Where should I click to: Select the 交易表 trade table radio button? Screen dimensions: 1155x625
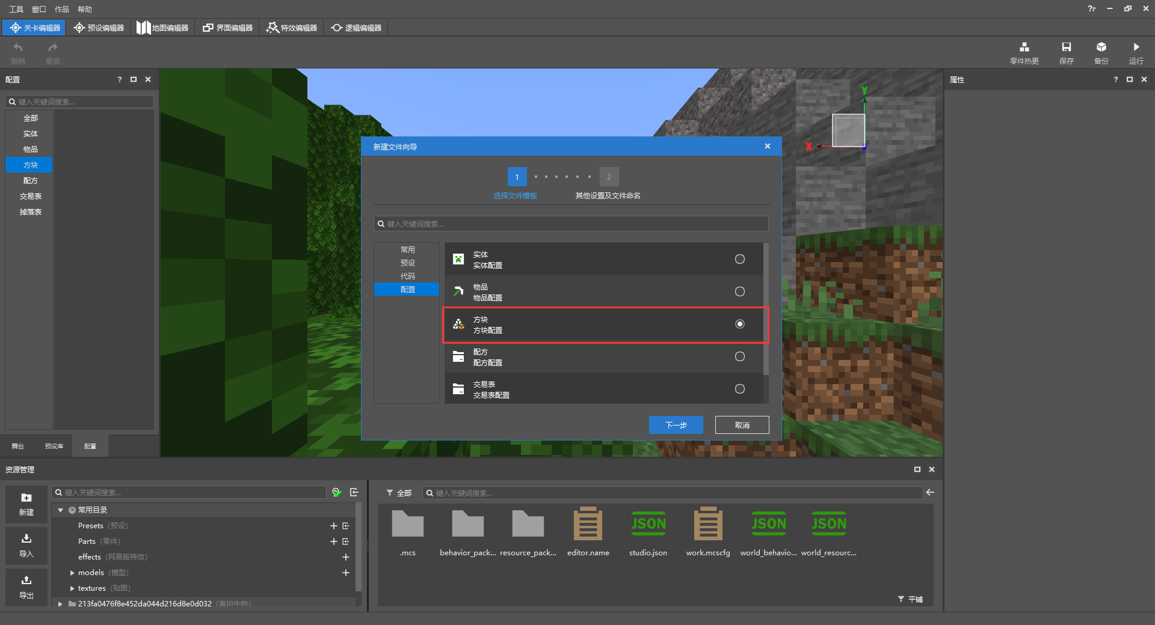740,389
